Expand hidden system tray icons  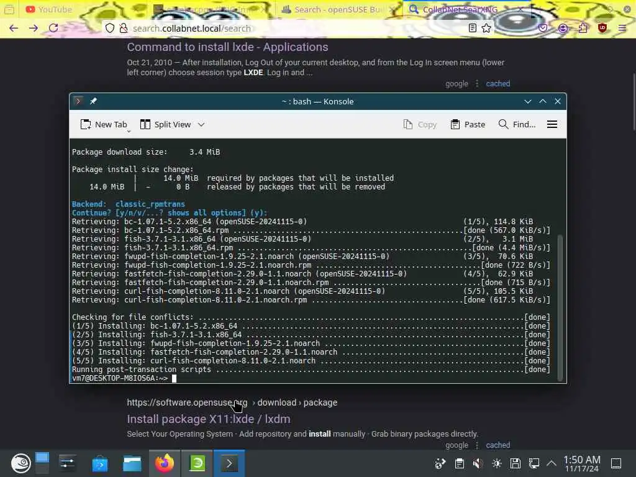coord(552,463)
